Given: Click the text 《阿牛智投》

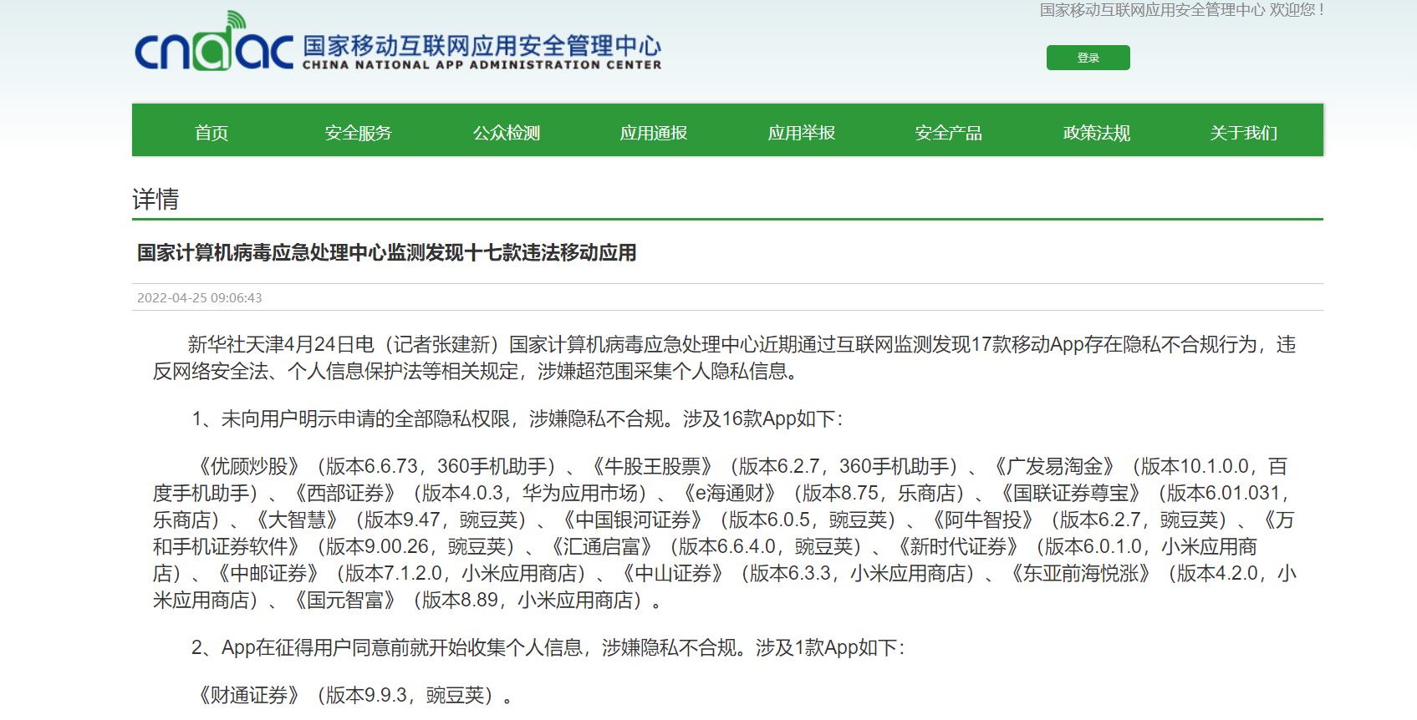Looking at the screenshot, I should tap(983, 520).
